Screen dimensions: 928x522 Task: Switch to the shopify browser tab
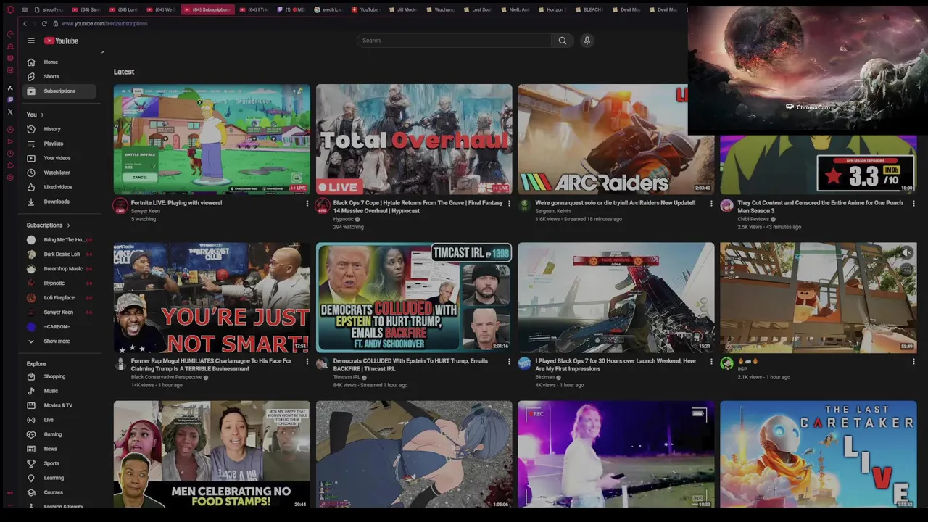coord(49,9)
